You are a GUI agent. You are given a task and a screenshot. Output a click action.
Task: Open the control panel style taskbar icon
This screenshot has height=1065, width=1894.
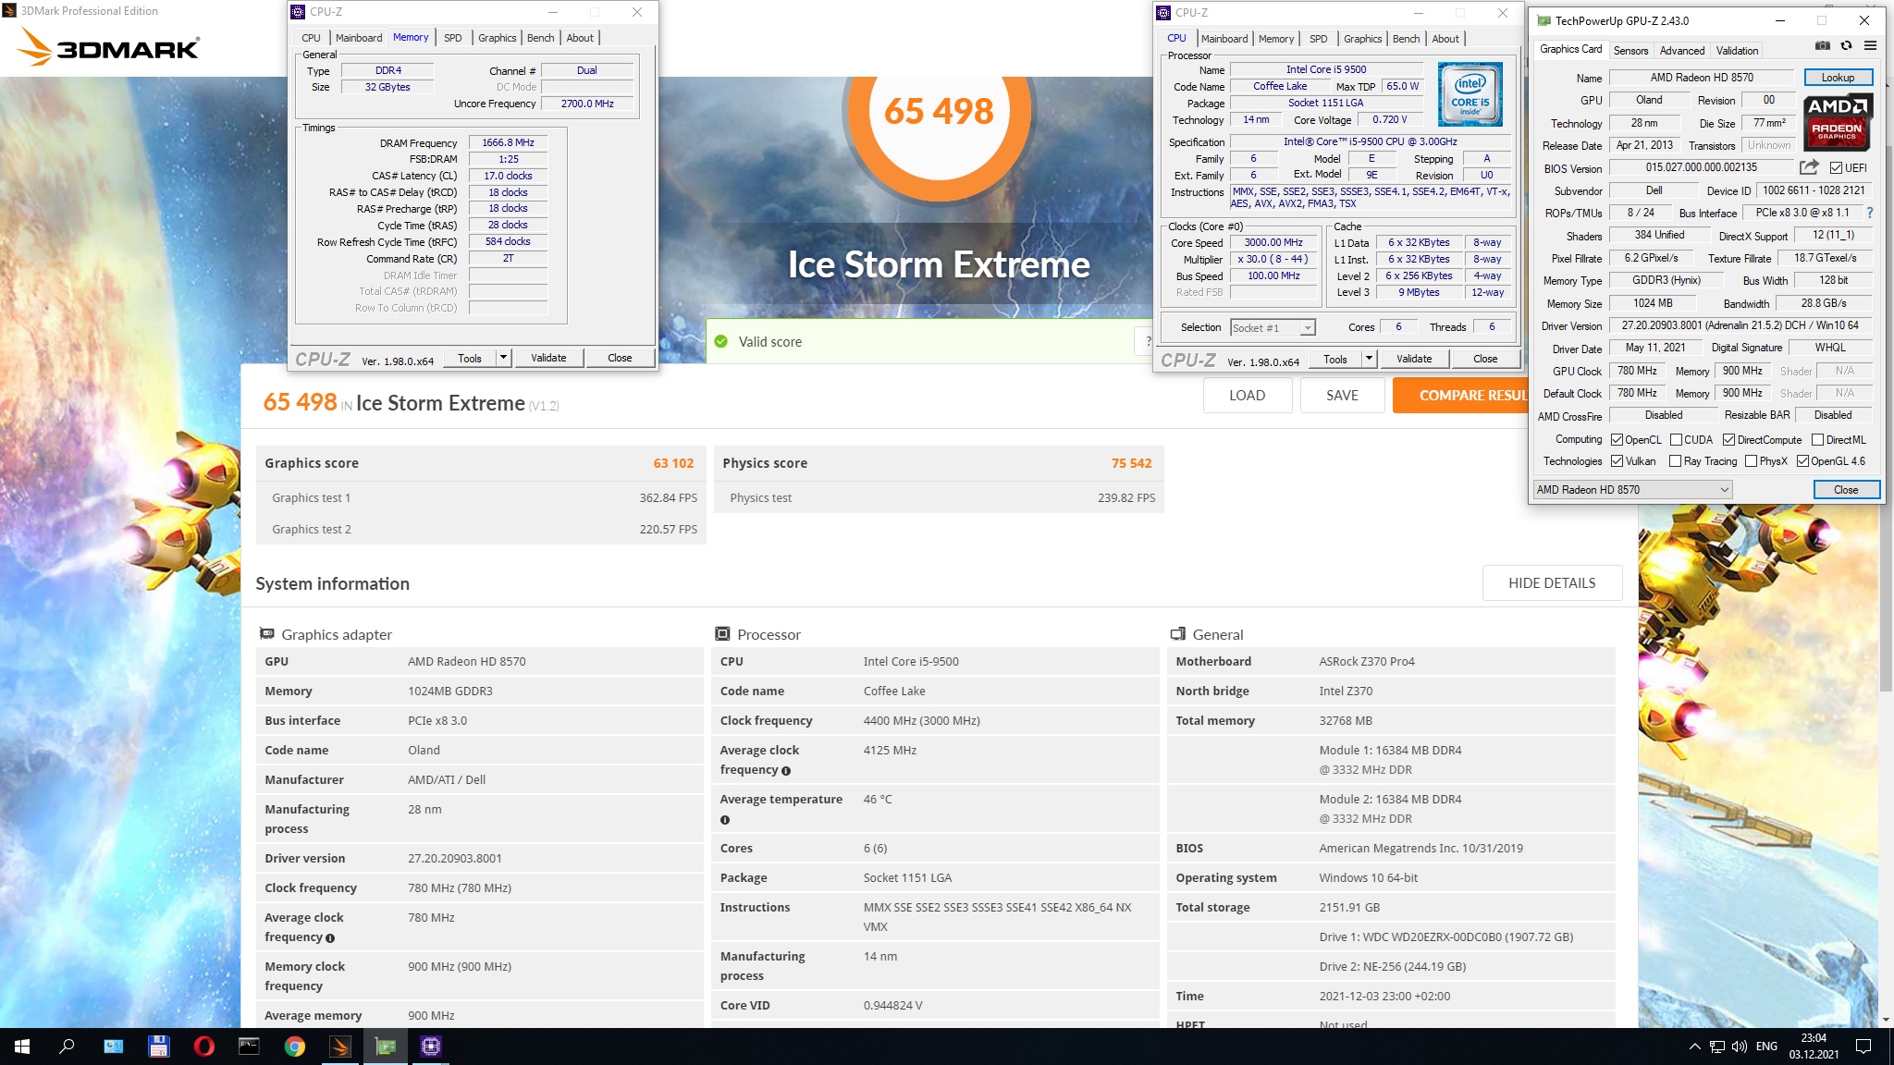click(114, 1047)
